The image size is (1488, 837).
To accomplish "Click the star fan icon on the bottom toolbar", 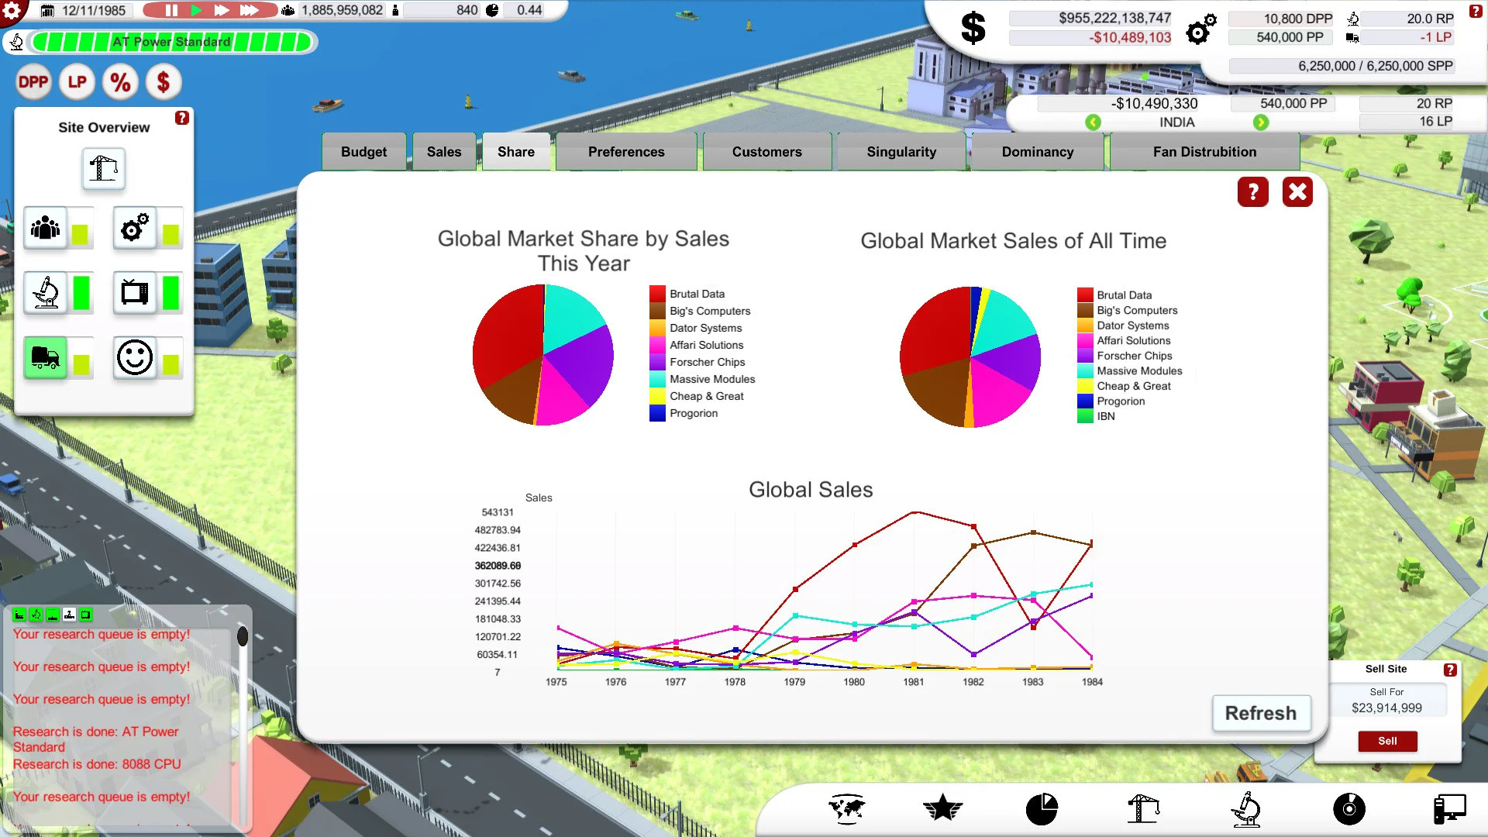I will [x=942, y=808].
